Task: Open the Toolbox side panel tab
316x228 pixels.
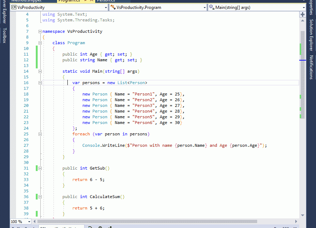Action: 5,36
